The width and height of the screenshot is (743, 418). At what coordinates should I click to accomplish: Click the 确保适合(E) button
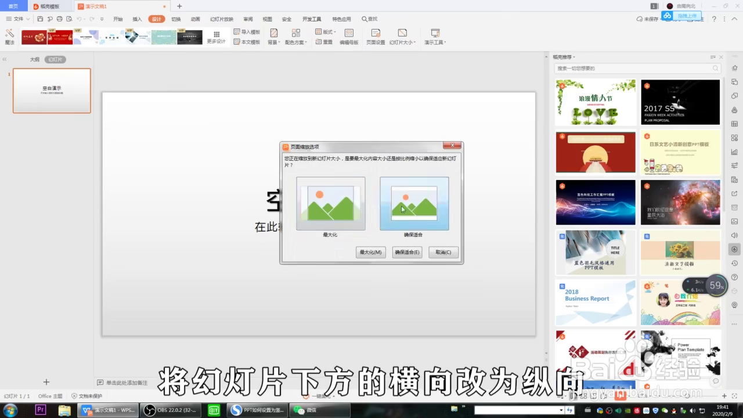coord(407,252)
